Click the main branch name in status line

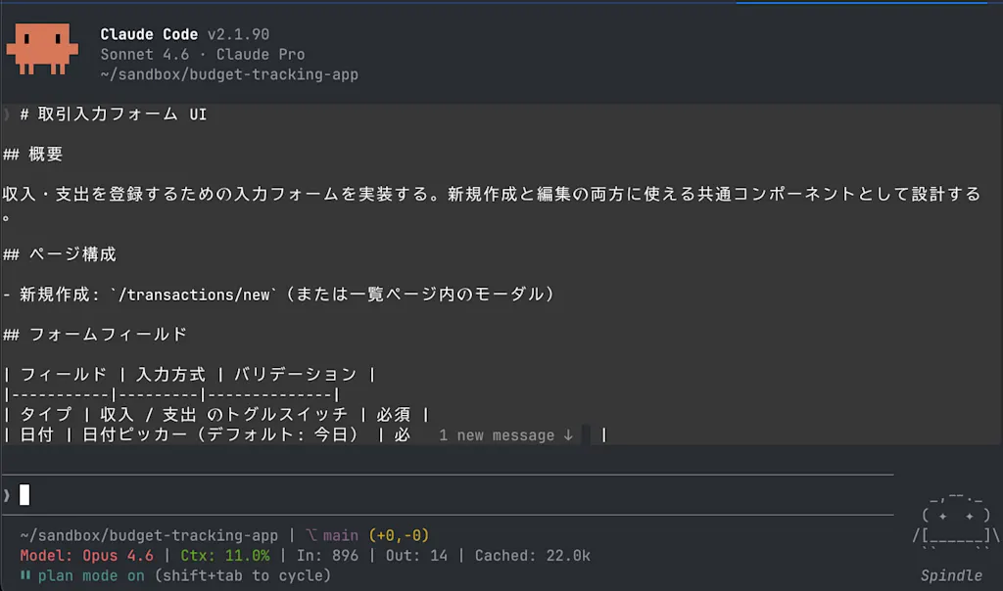coord(340,535)
